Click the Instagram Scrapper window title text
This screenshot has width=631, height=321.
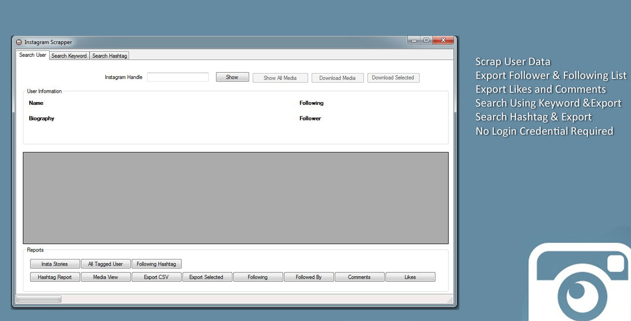click(x=48, y=42)
